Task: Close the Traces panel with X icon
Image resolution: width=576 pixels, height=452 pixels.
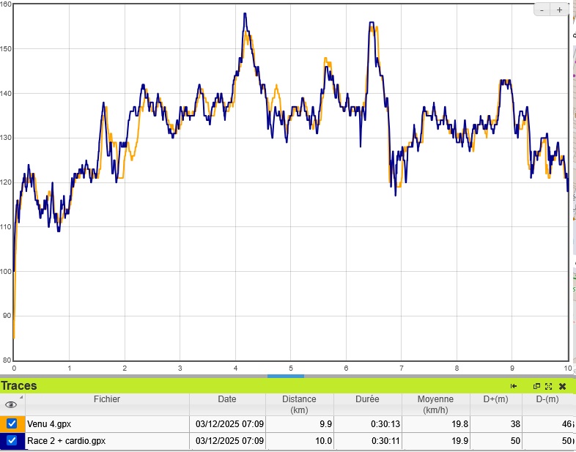Action: [562, 386]
